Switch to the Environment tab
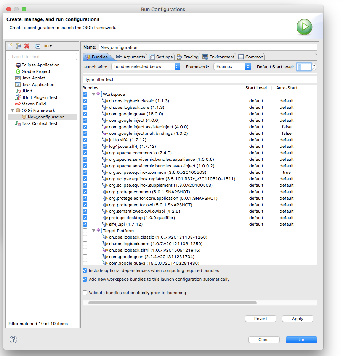This screenshot has height=356, width=343. click(x=219, y=57)
